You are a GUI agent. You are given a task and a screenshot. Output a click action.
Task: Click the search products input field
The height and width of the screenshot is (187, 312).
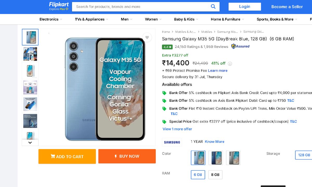click(x=140, y=7)
